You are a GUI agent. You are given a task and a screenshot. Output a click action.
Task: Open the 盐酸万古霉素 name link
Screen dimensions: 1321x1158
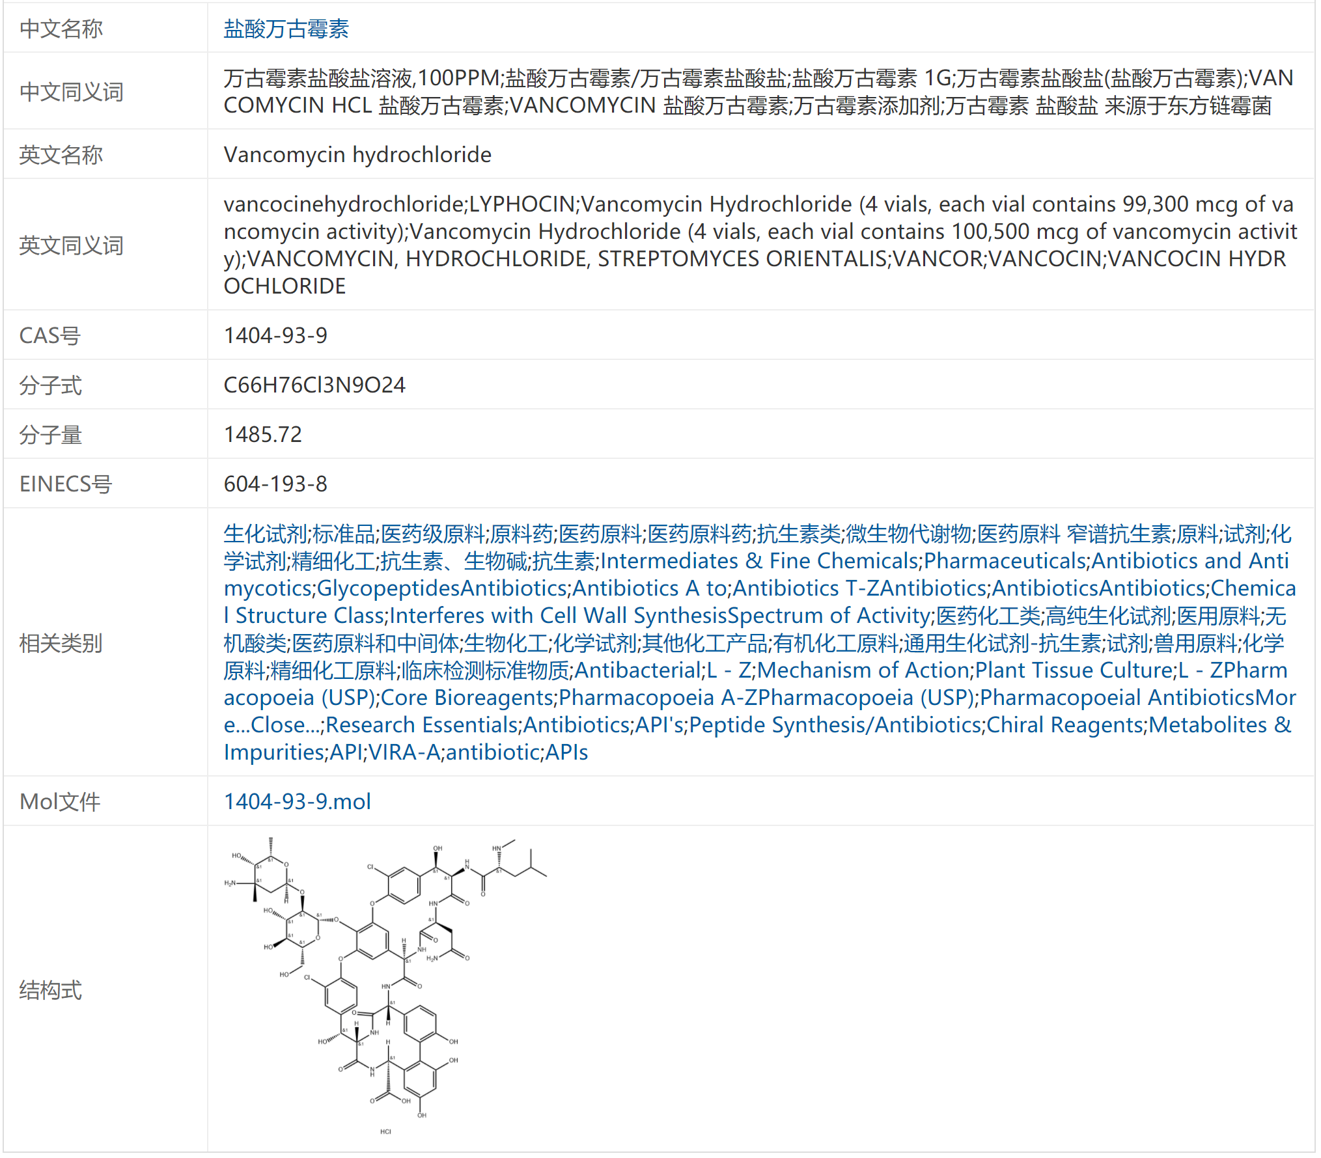click(286, 29)
